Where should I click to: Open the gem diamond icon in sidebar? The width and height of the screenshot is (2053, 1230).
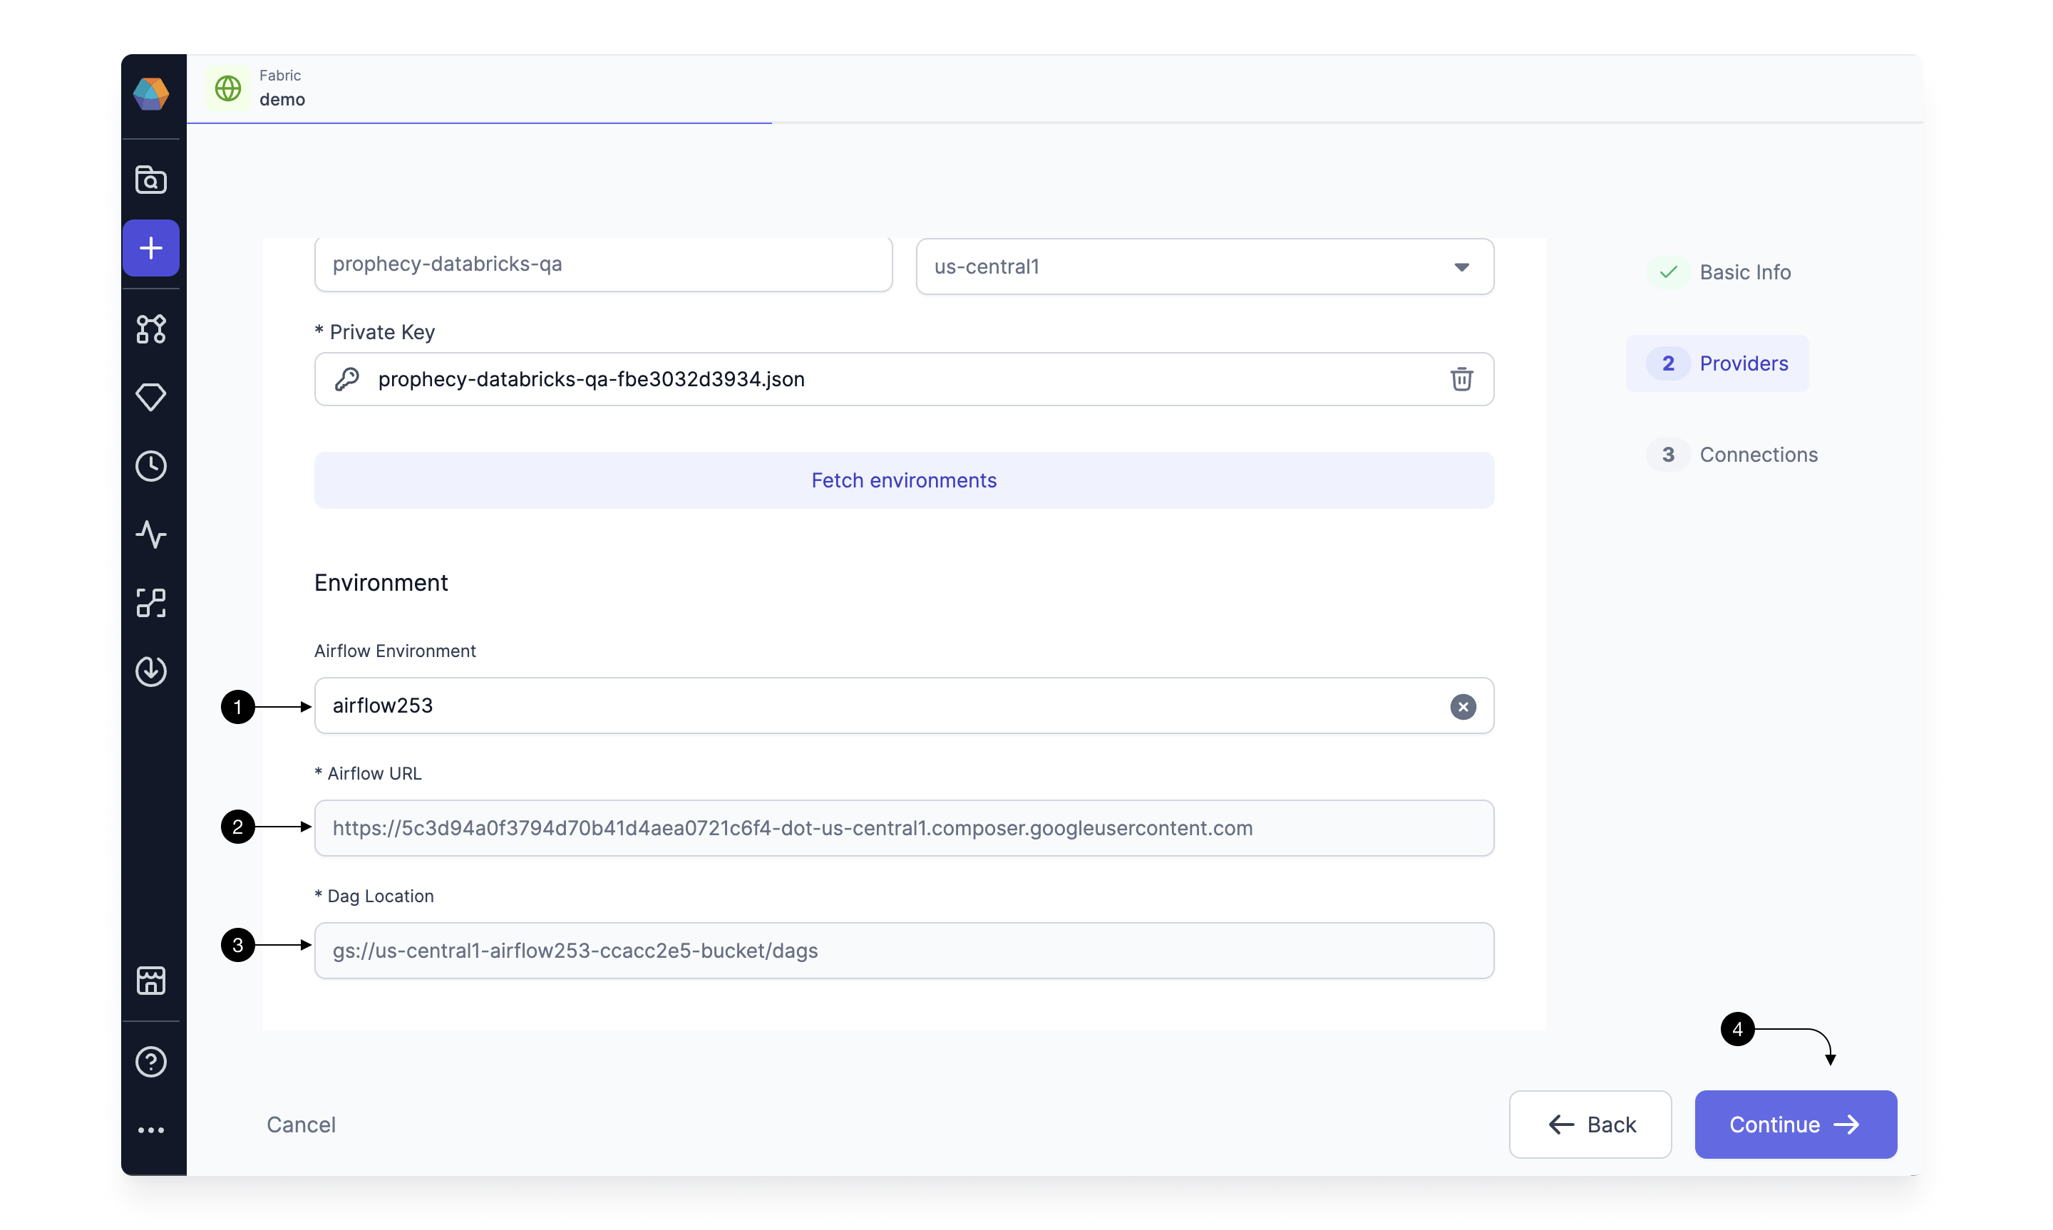point(151,397)
